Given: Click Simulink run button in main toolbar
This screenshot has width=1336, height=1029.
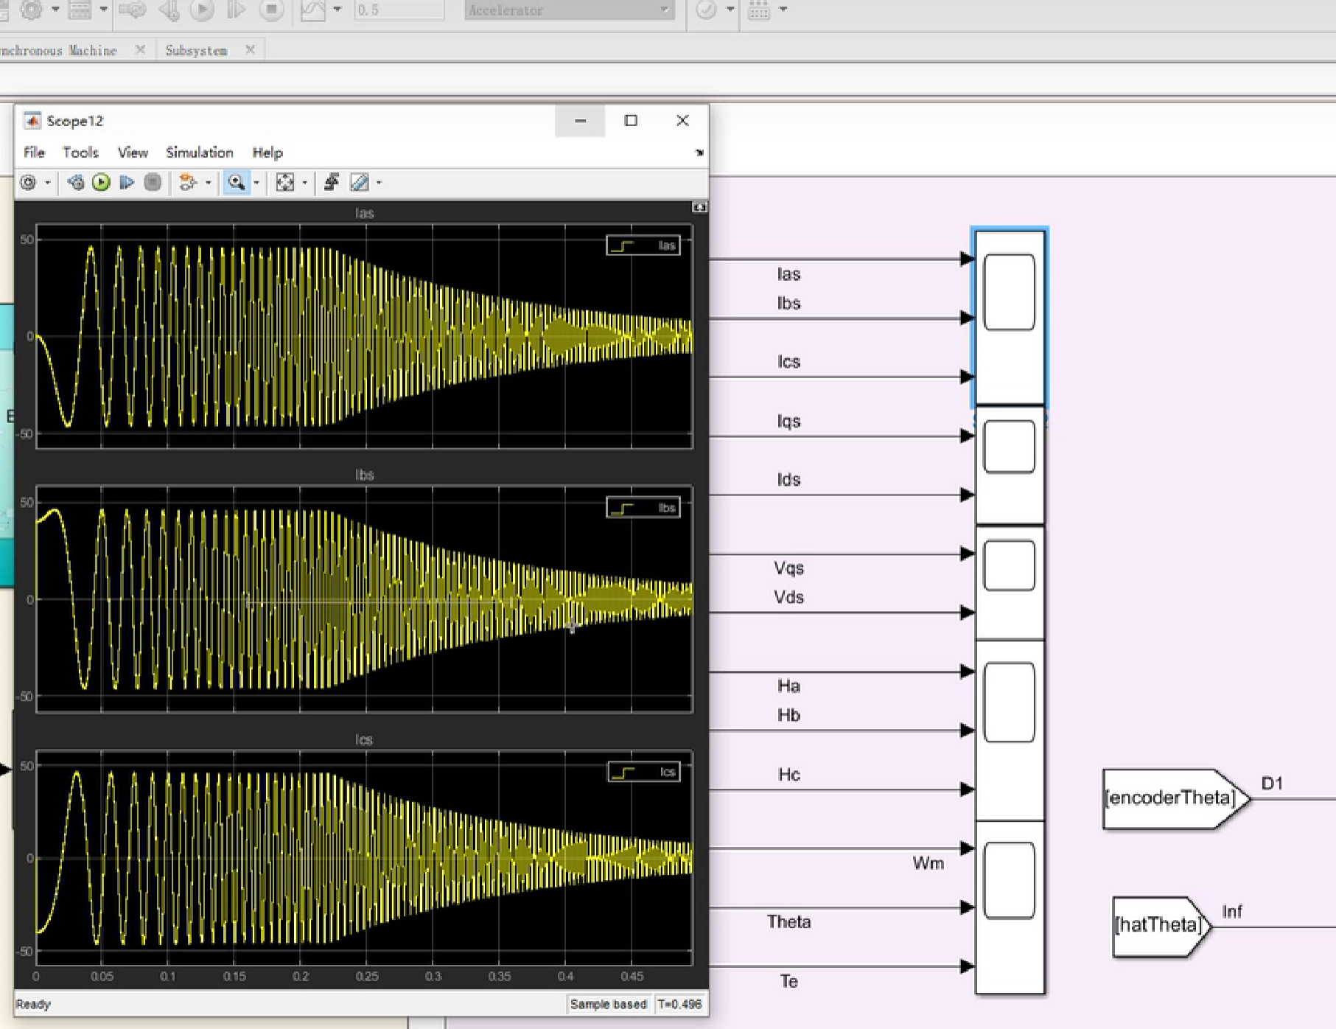Looking at the screenshot, I should point(201,10).
